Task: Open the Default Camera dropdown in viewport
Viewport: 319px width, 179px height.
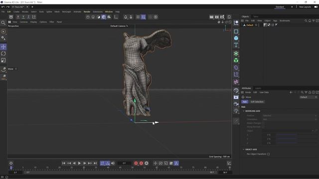Action: [119, 26]
